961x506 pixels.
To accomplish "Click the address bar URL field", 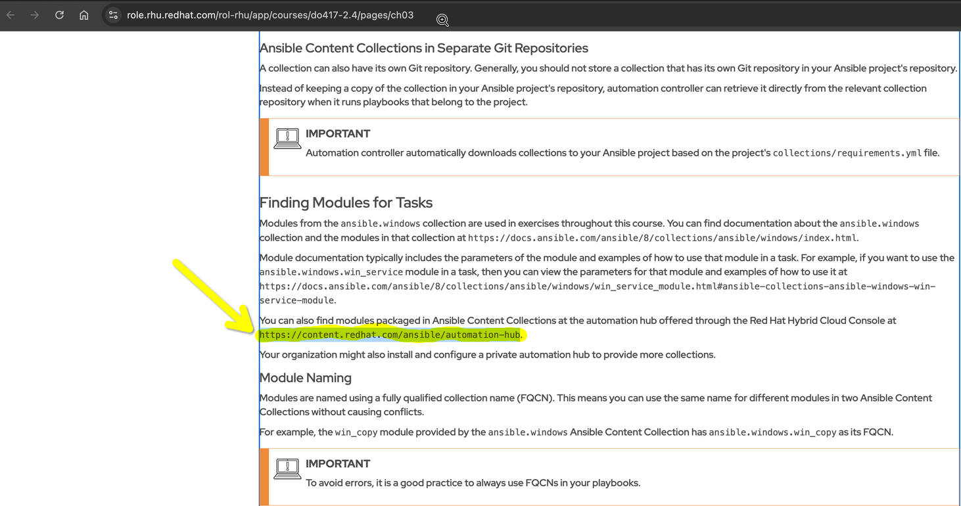I will 270,15.
